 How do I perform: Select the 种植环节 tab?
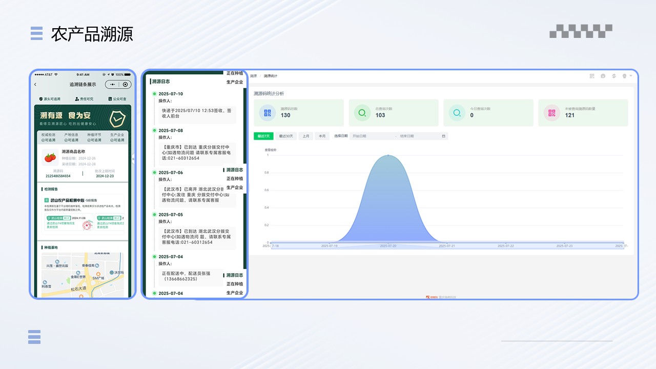click(x=94, y=137)
